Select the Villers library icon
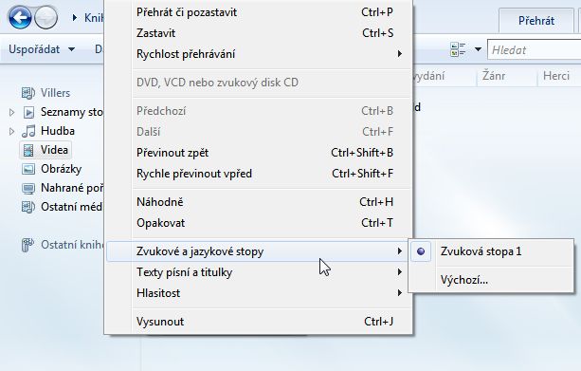 click(28, 93)
